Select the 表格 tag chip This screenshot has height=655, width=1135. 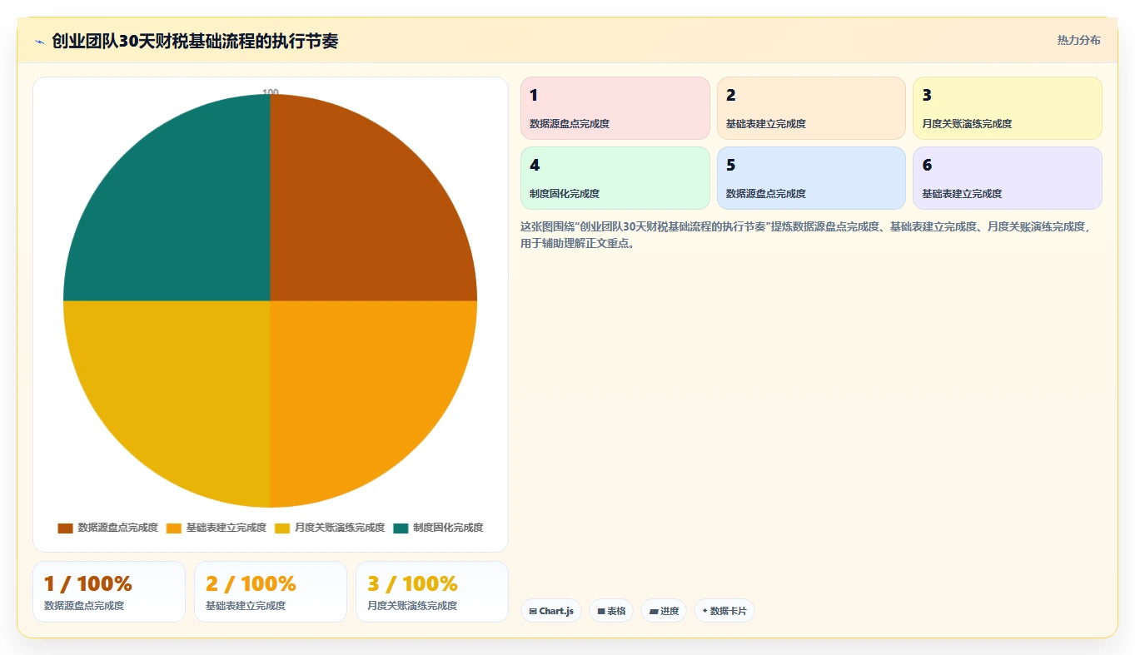[611, 611]
